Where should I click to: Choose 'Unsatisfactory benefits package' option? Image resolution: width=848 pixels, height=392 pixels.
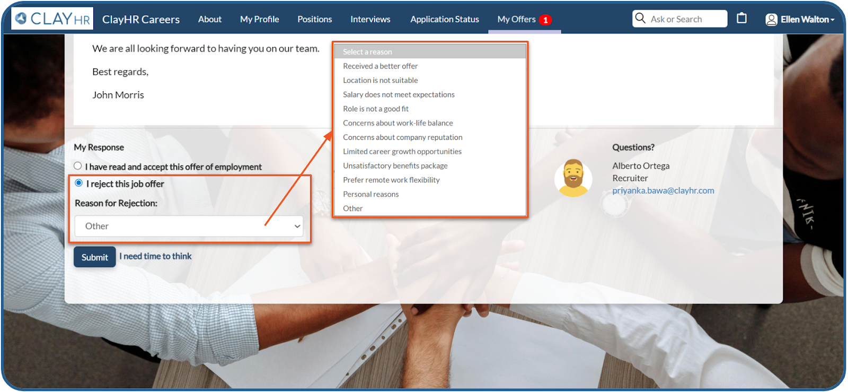click(430, 166)
